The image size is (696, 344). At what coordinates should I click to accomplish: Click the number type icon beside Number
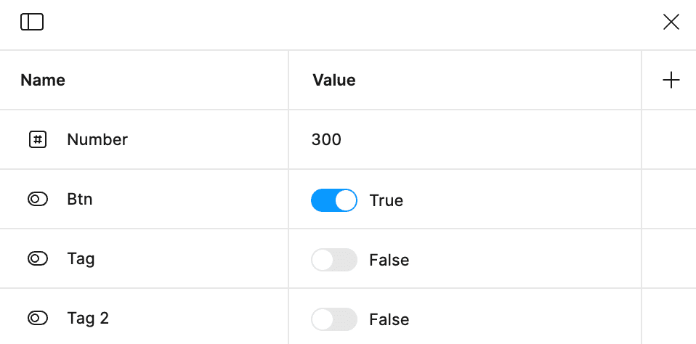tap(38, 139)
